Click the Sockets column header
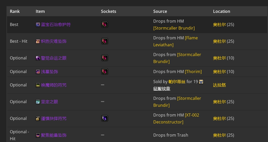The height and width of the screenshot is (142, 268). pyautogui.click(x=108, y=11)
